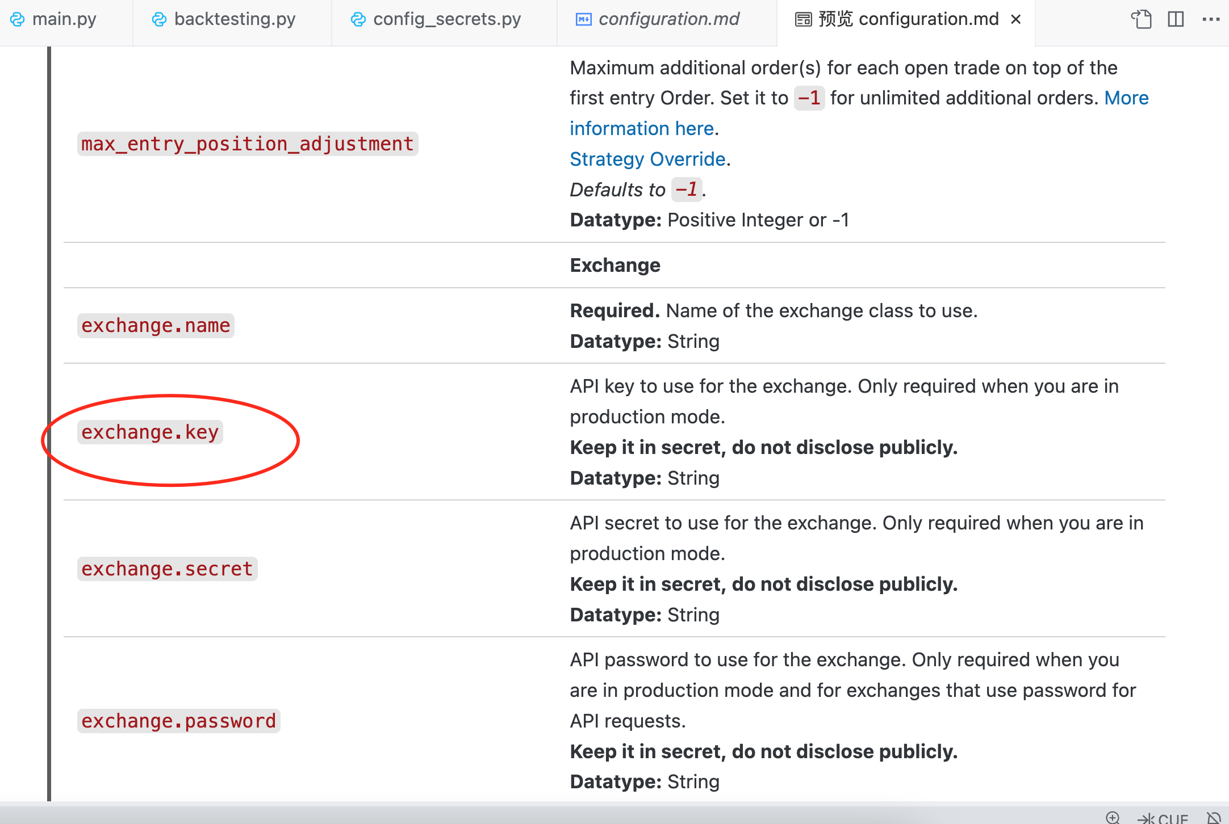Click the exchange.key code label
Image resolution: width=1229 pixels, height=824 pixels.
coord(150,432)
